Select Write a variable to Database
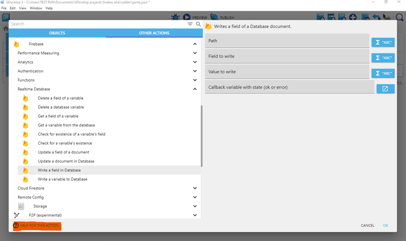406x241 pixels. 109,179
